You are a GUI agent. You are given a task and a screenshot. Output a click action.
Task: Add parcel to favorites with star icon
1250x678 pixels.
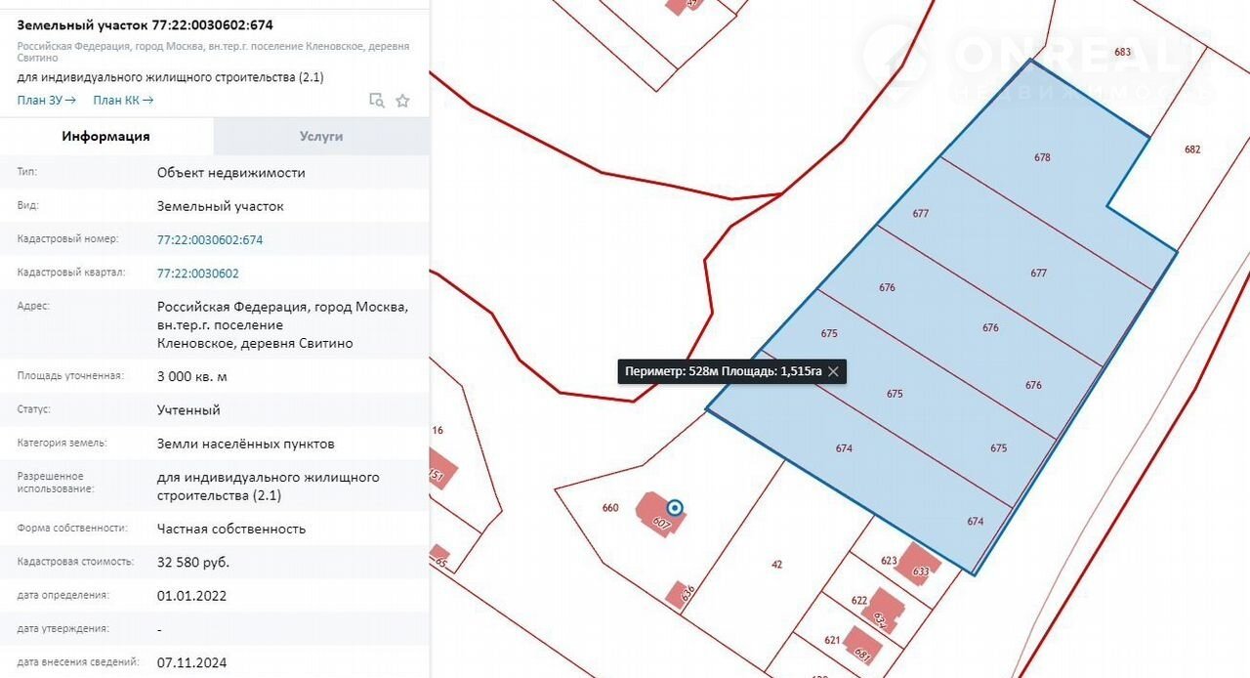tap(402, 101)
